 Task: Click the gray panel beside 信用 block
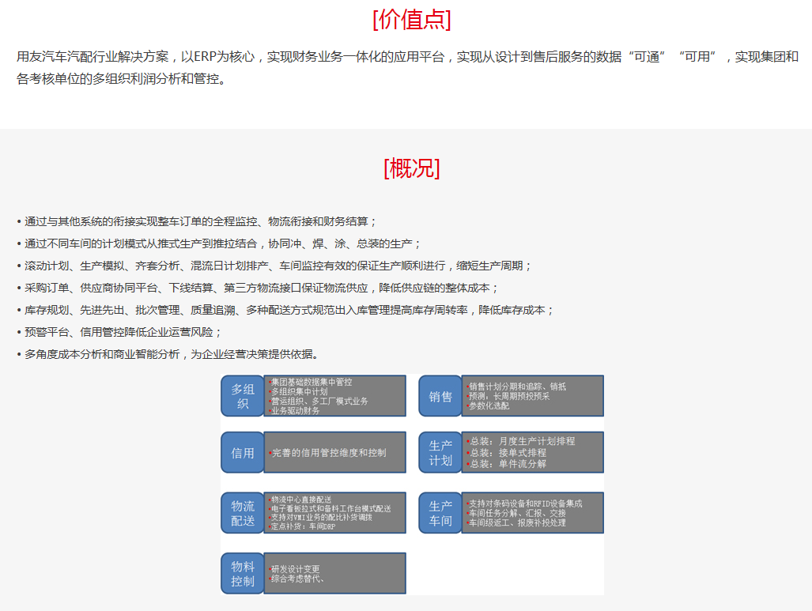point(335,452)
